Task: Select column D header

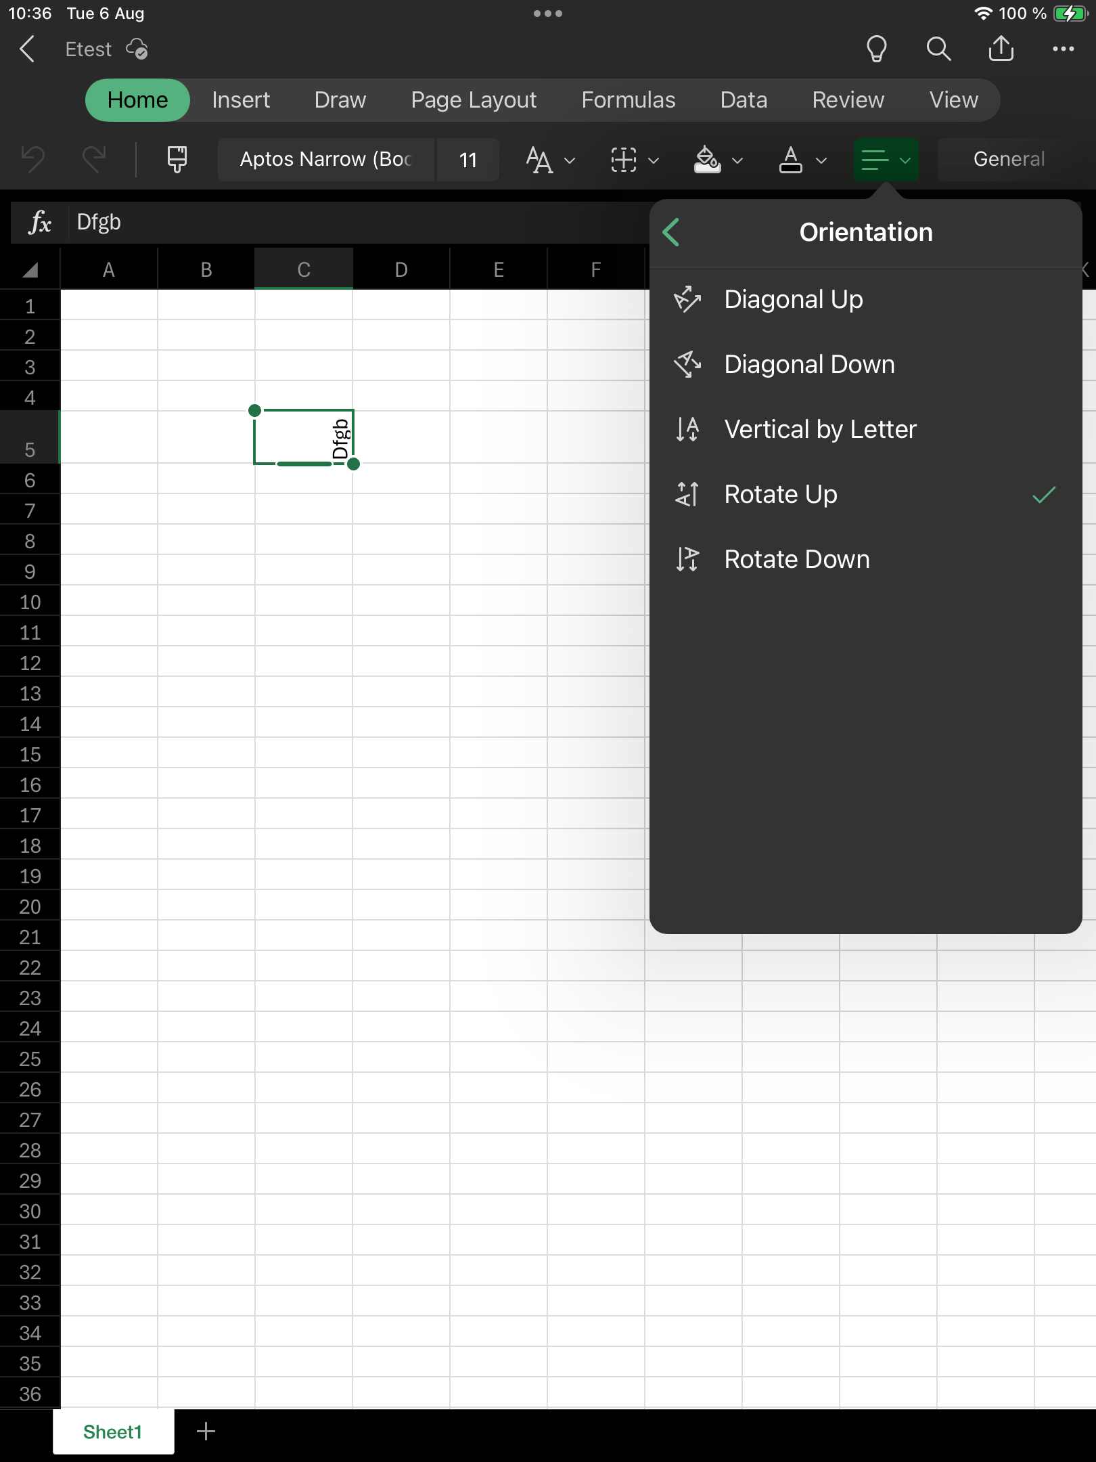Action: (401, 269)
